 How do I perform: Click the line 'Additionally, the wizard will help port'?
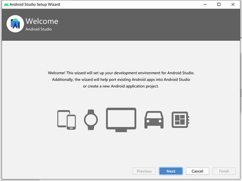[121, 80]
